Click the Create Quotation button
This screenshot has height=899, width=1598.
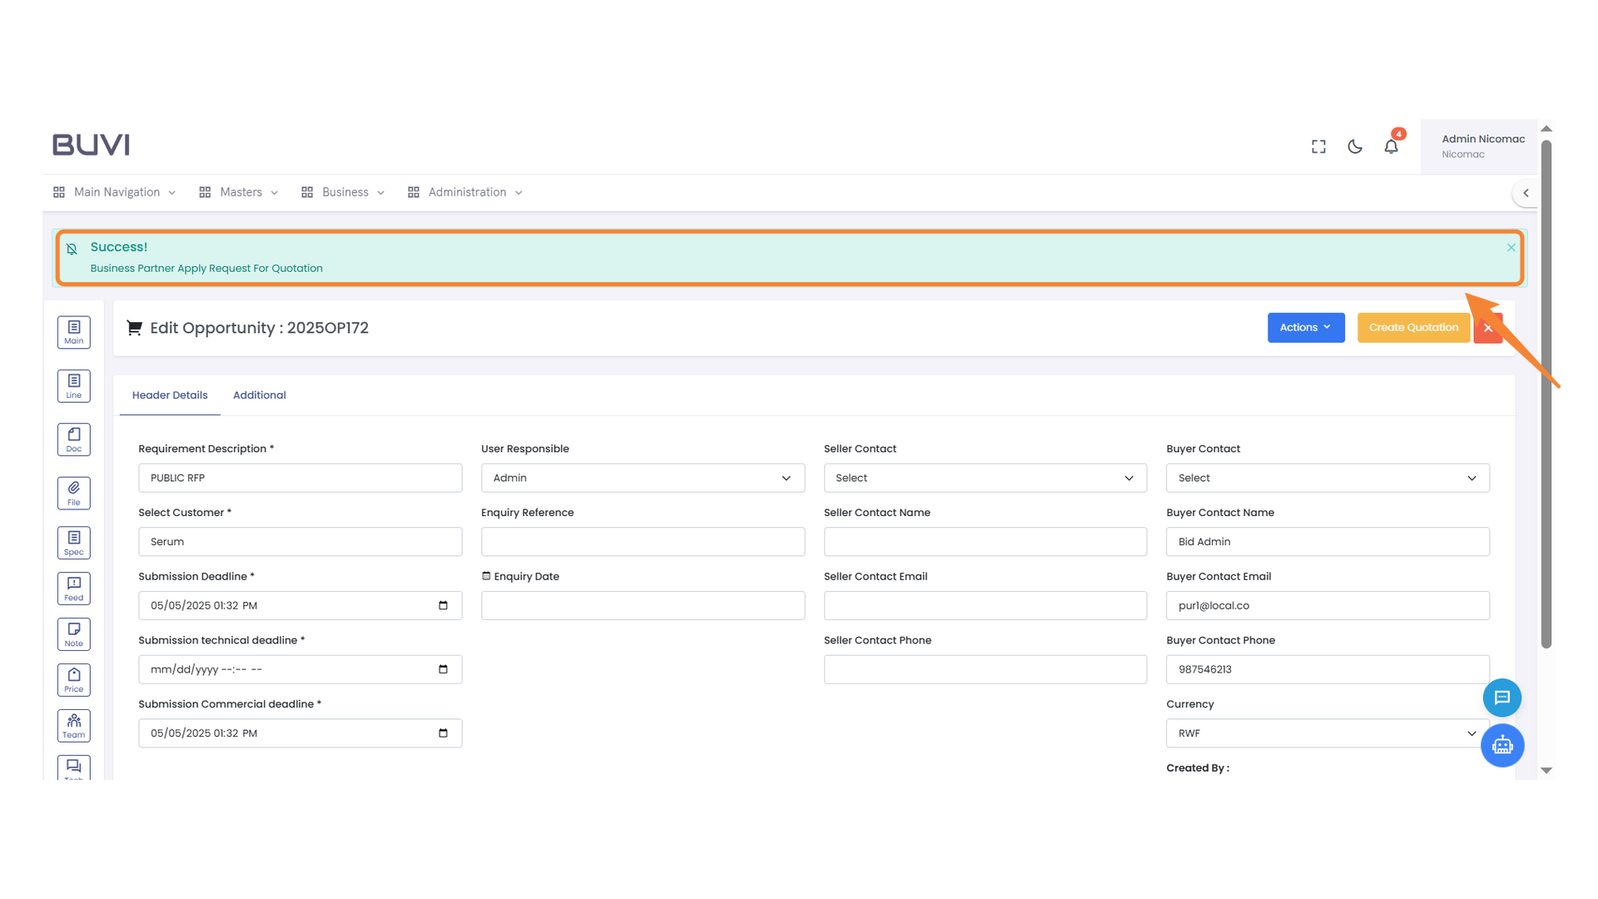tap(1413, 327)
